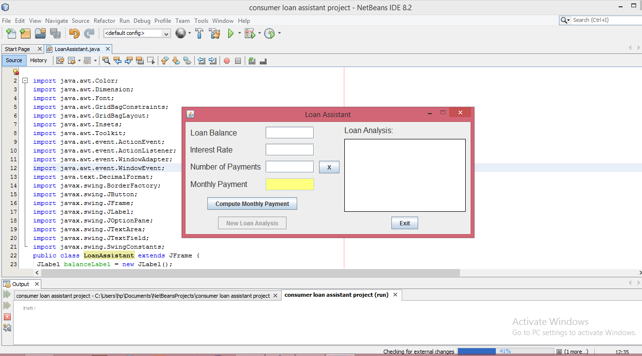Toggle the History view button
Image resolution: width=642 pixels, height=356 pixels.
coord(38,60)
